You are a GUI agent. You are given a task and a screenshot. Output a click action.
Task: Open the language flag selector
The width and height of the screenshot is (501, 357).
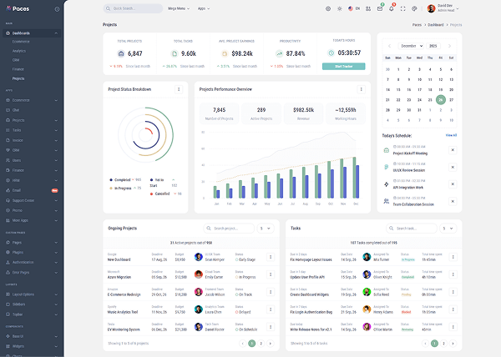(350, 8)
